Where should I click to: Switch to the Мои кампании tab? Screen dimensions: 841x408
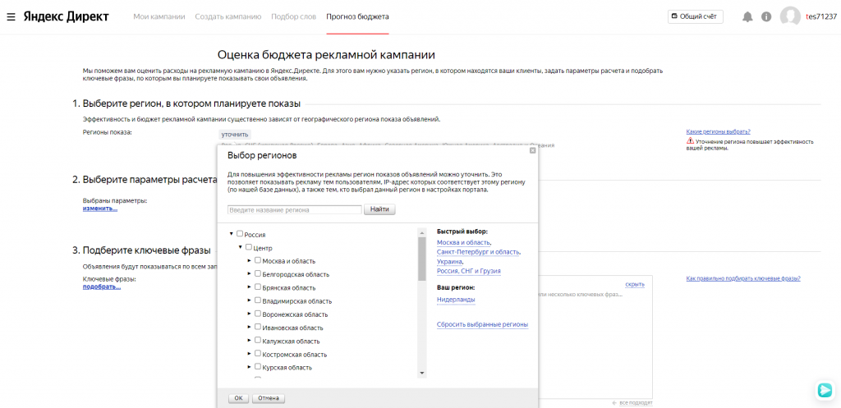[159, 16]
